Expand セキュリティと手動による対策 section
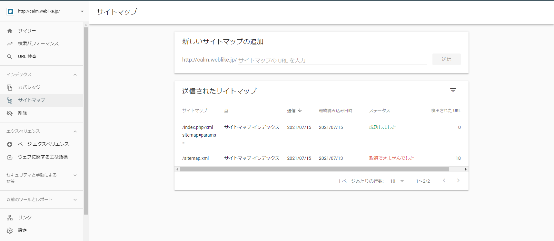The width and height of the screenshot is (554, 241). (x=75, y=175)
